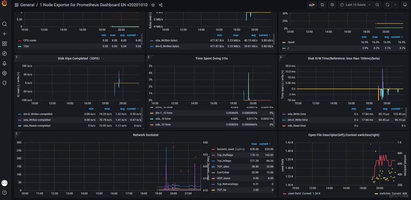
Task: Zoom out the time range
Action: [x=377, y=5]
